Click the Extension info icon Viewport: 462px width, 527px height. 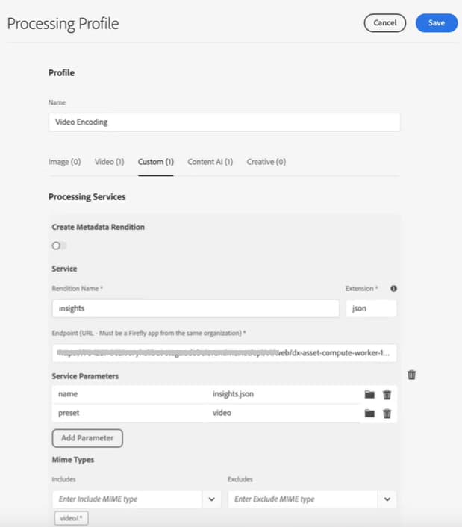[393, 288]
